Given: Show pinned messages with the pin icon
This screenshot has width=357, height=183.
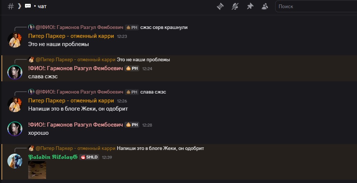Looking at the screenshot, I should click(250, 6).
